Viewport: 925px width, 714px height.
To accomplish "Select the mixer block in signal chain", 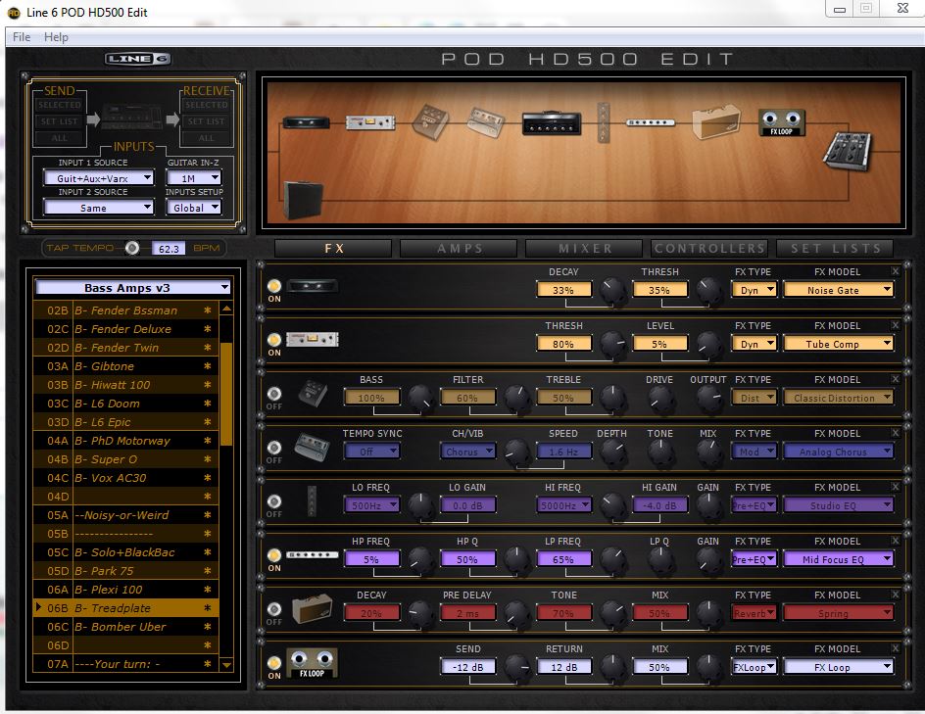I will coord(848,151).
